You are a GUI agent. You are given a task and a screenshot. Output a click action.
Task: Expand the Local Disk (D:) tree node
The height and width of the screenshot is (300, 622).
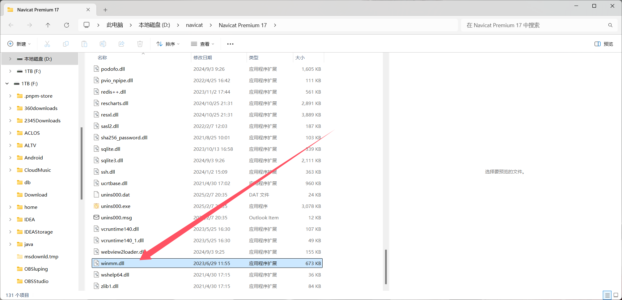click(10, 59)
